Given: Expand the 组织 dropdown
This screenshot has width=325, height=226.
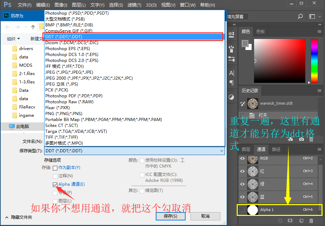Looking at the screenshot, I should click(x=14, y=39).
